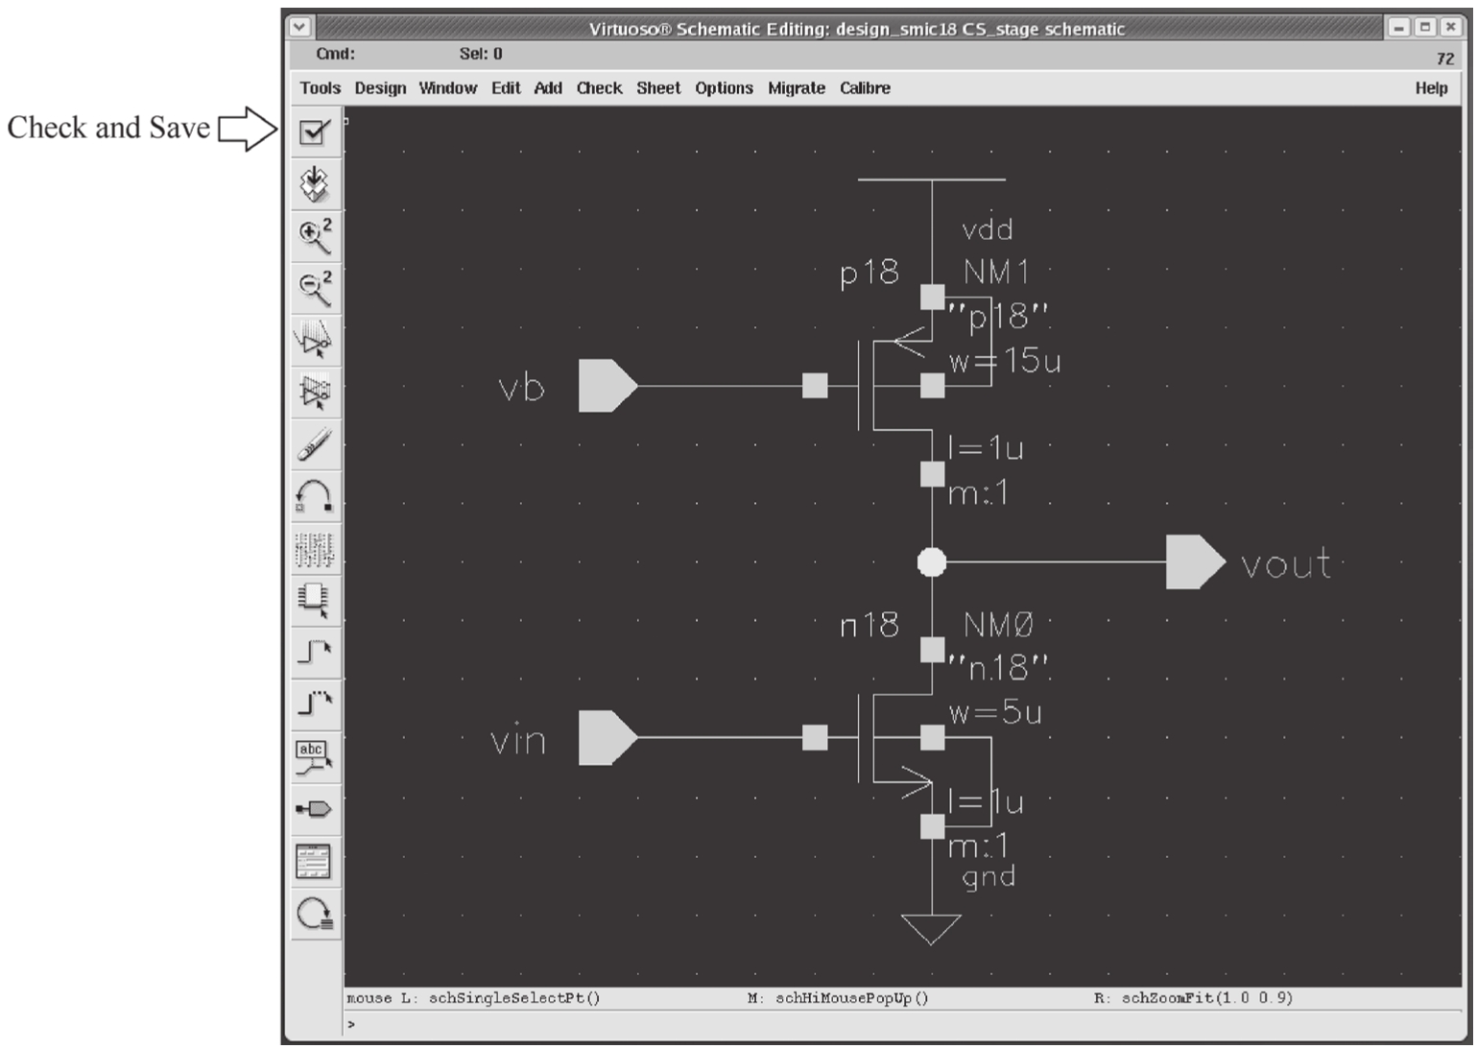Select the narrow Wire tool
1477x1049 pixels.
[x=315, y=652]
